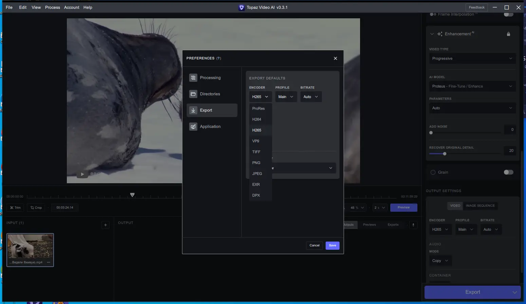Click the Preferences help question mark
The height and width of the screenshot is (304, 526).
[219, 58]
